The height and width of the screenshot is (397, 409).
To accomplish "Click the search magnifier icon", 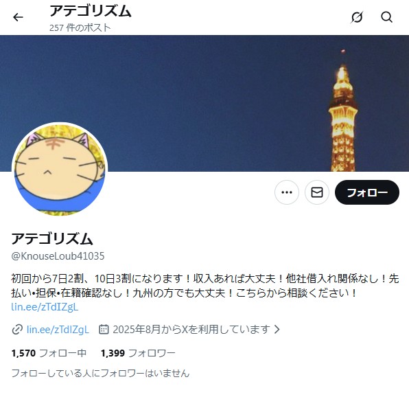I will coord(386,17).
